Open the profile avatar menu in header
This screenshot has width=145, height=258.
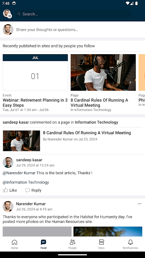pos(7,14)
